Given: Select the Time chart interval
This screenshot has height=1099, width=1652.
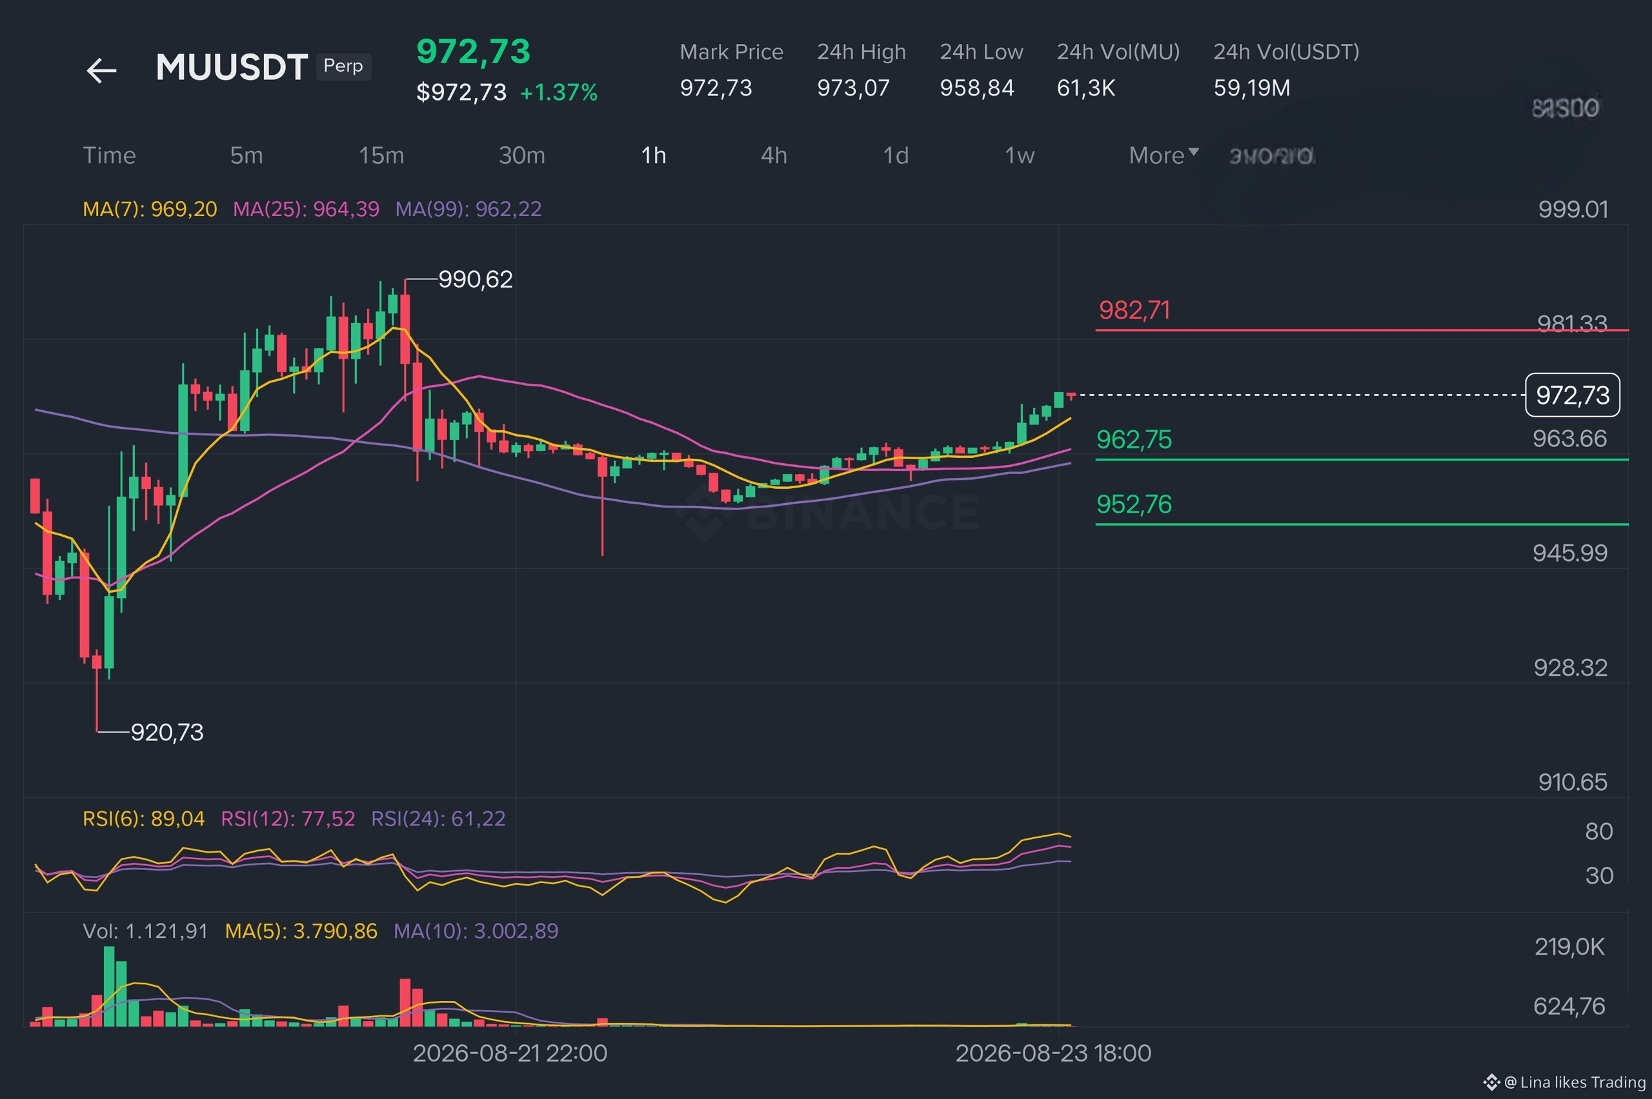Looking at the screenshot, I should (110, 155).
